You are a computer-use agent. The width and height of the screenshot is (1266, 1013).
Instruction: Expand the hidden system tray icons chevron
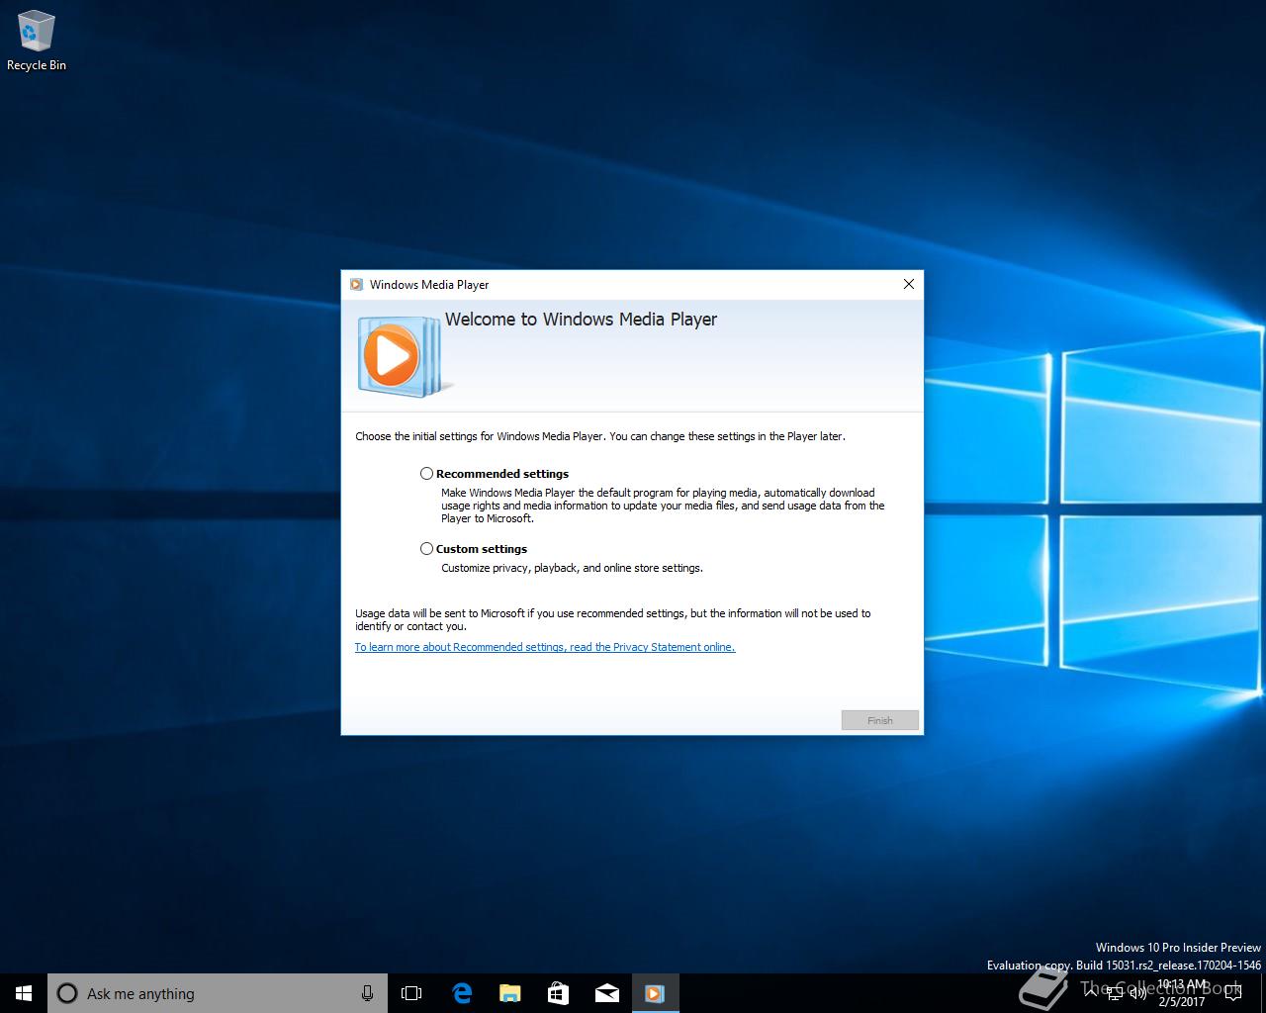pos(1091,992)
